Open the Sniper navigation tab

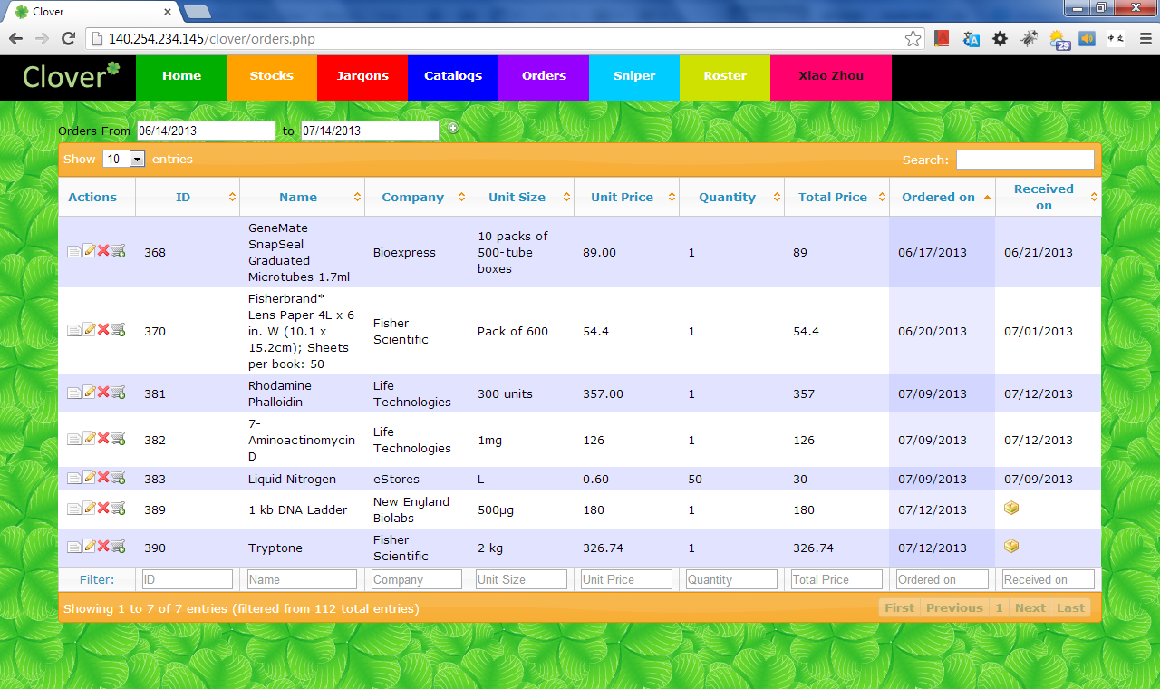tap(634, 76)
